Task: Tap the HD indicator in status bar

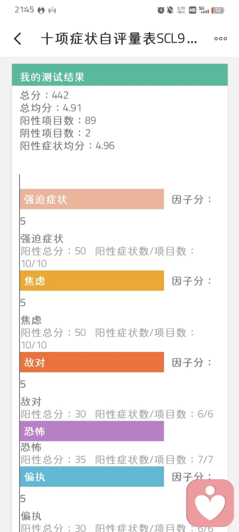Action: [192, 10]
